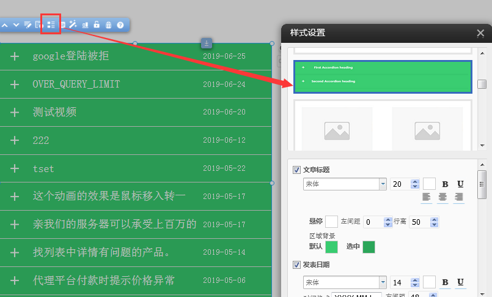
Task: Click the delete trash icon in toolbar
Action: pos(108,25)
